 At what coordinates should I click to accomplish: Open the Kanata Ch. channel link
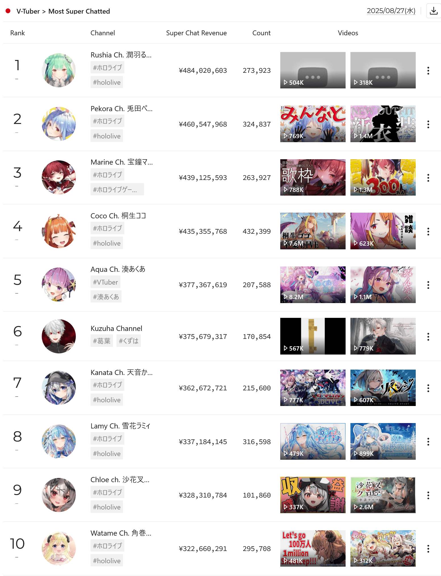tap(122, 372)
